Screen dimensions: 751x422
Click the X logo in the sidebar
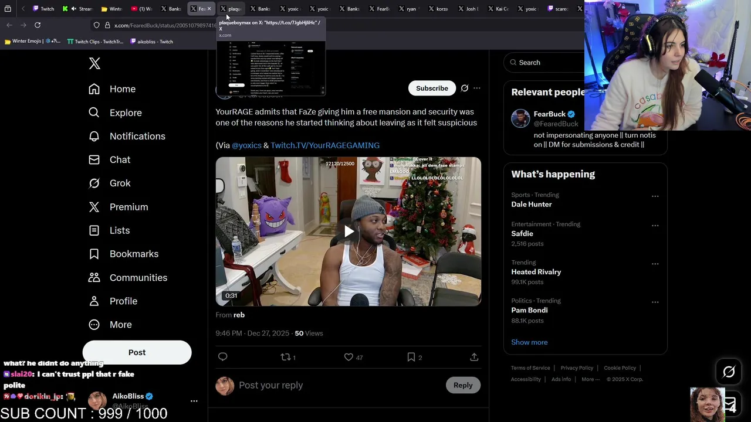click(x=94, y=63)
